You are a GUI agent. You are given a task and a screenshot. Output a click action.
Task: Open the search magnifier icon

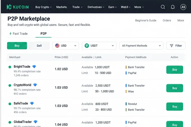tap(163, 7)
